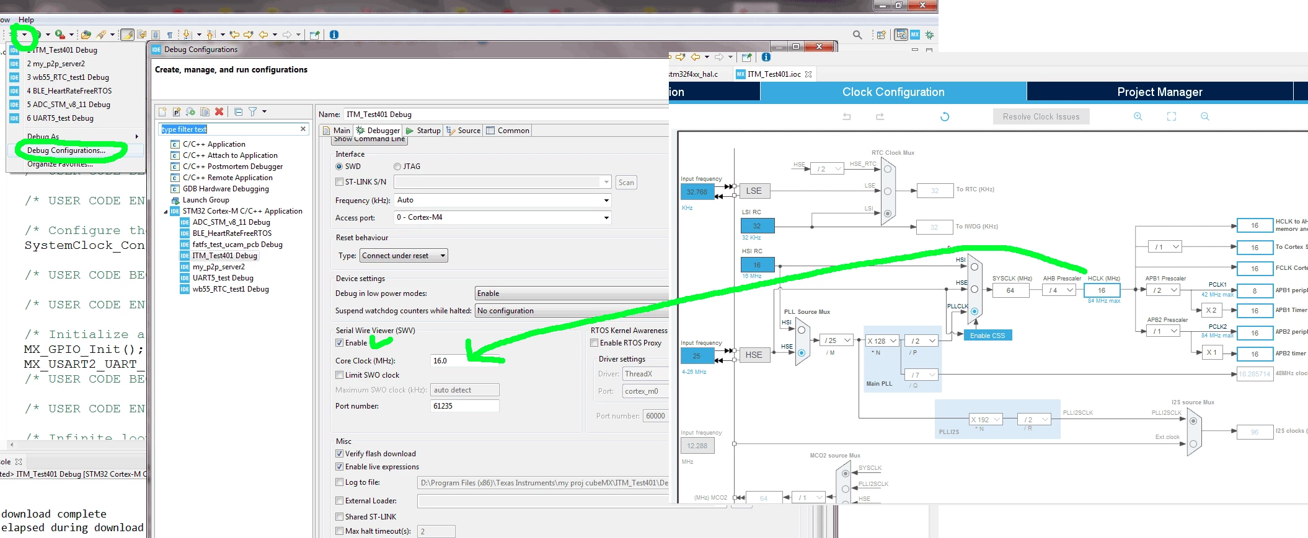Click the Back navigation yellow arrow icon

[263, 35]
